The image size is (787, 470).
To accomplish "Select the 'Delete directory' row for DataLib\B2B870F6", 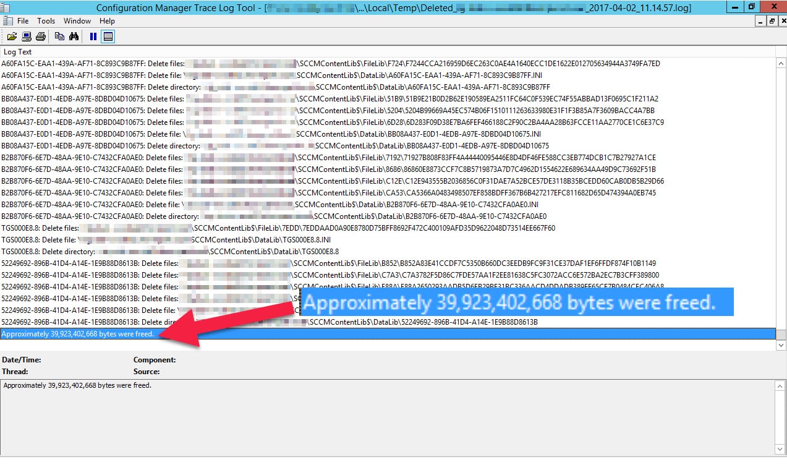I will click(388, 216).
